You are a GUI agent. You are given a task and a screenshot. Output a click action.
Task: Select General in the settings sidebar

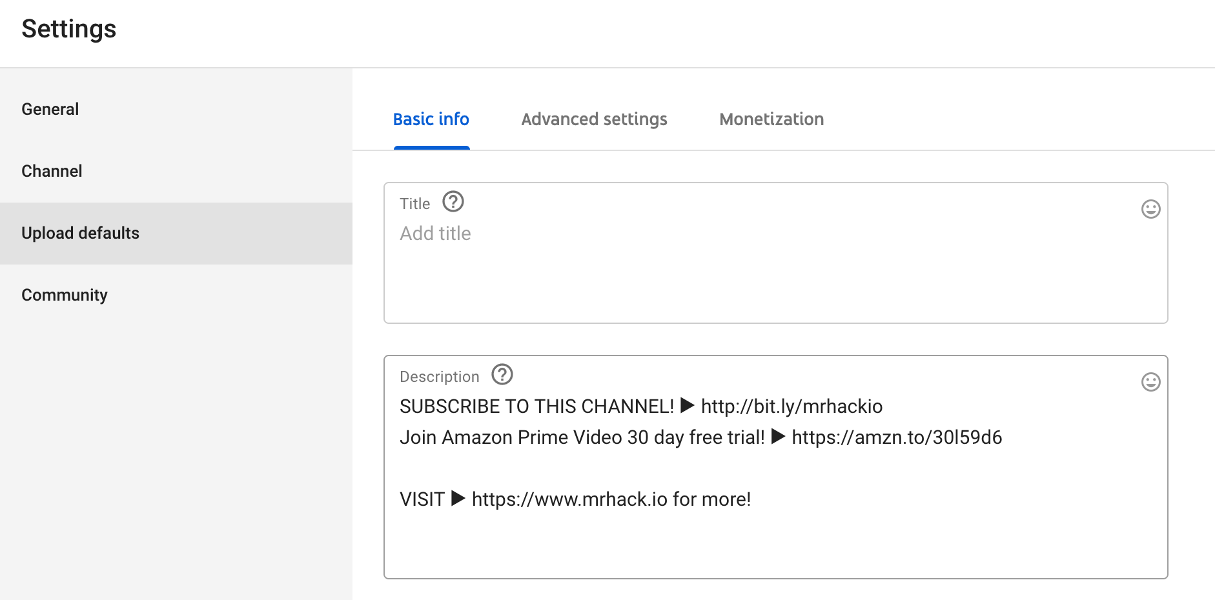click(50, 109)
